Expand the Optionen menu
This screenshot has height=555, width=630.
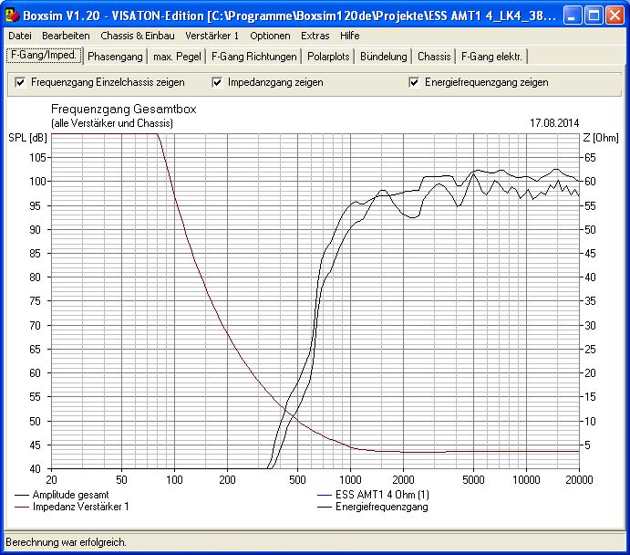click(x=270, y=36)
